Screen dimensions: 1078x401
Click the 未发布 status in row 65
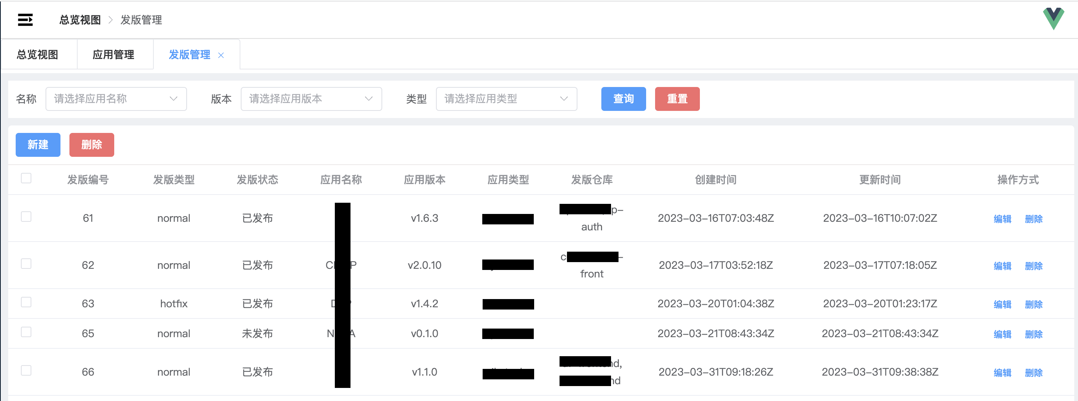click(x=257, y=334)
